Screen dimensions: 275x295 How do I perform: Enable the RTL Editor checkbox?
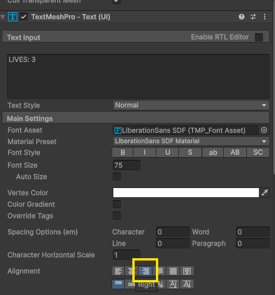coord(259,37)
